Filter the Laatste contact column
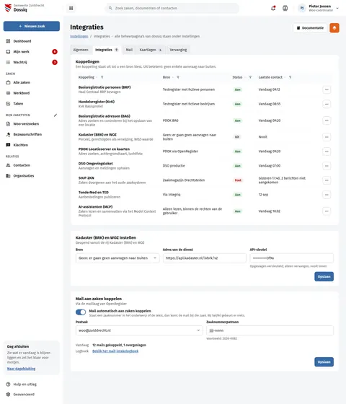346x404 pixels. coord(290,77)
